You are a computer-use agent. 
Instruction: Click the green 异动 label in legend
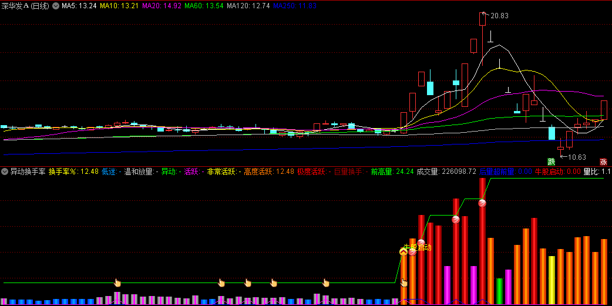pos(171,172)
